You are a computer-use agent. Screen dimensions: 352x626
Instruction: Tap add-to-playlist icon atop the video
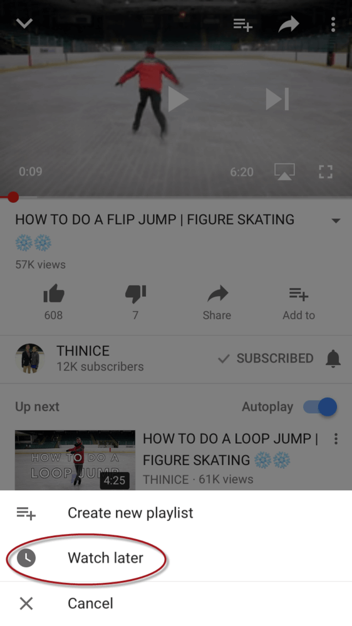[243, 25]
